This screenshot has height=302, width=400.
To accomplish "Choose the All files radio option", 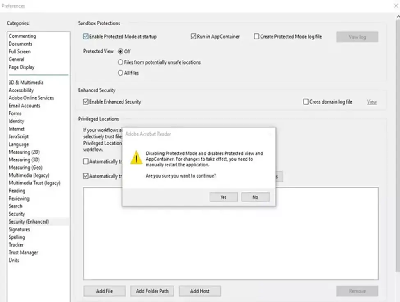I will (x=121, y=73).
